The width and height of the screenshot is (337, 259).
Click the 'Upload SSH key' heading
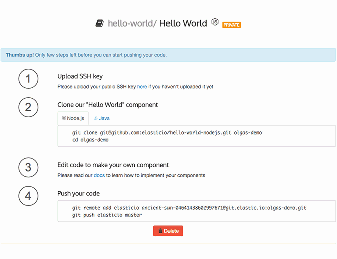(80, 76)
